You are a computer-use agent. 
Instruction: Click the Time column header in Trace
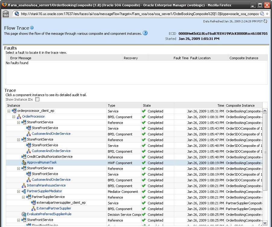[x=199, y=105]
